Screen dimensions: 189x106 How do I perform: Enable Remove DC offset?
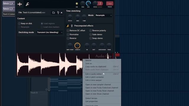click(x=76, y=31)
